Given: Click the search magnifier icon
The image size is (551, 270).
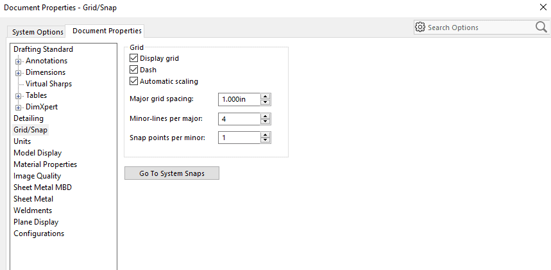Looking at the screenshot, I should click(x=541, y=27).
